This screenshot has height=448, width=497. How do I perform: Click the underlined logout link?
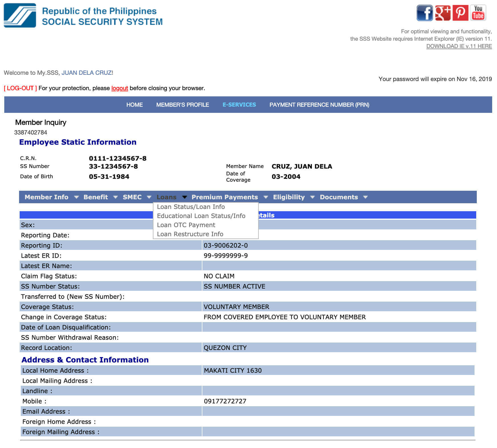point(120,88)
